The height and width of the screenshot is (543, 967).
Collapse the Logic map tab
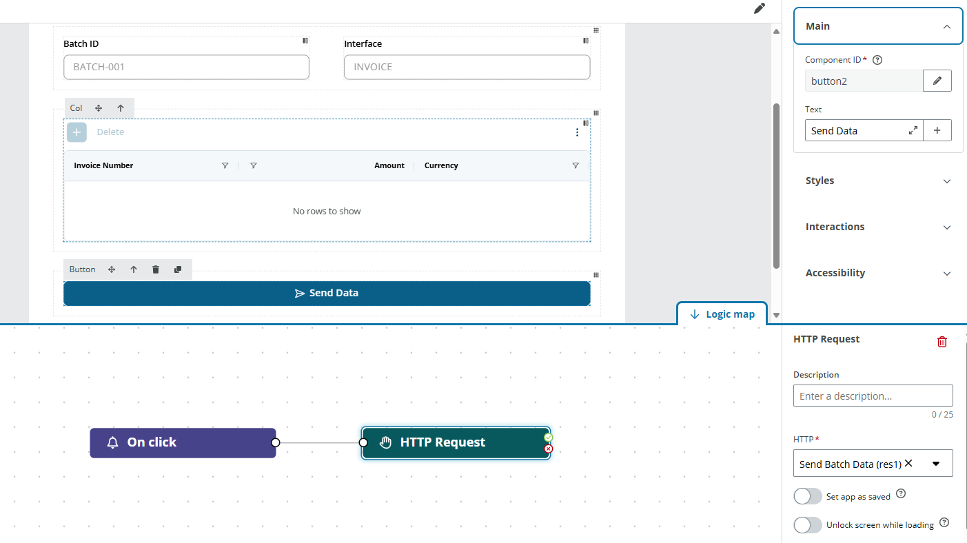(722, 314)
